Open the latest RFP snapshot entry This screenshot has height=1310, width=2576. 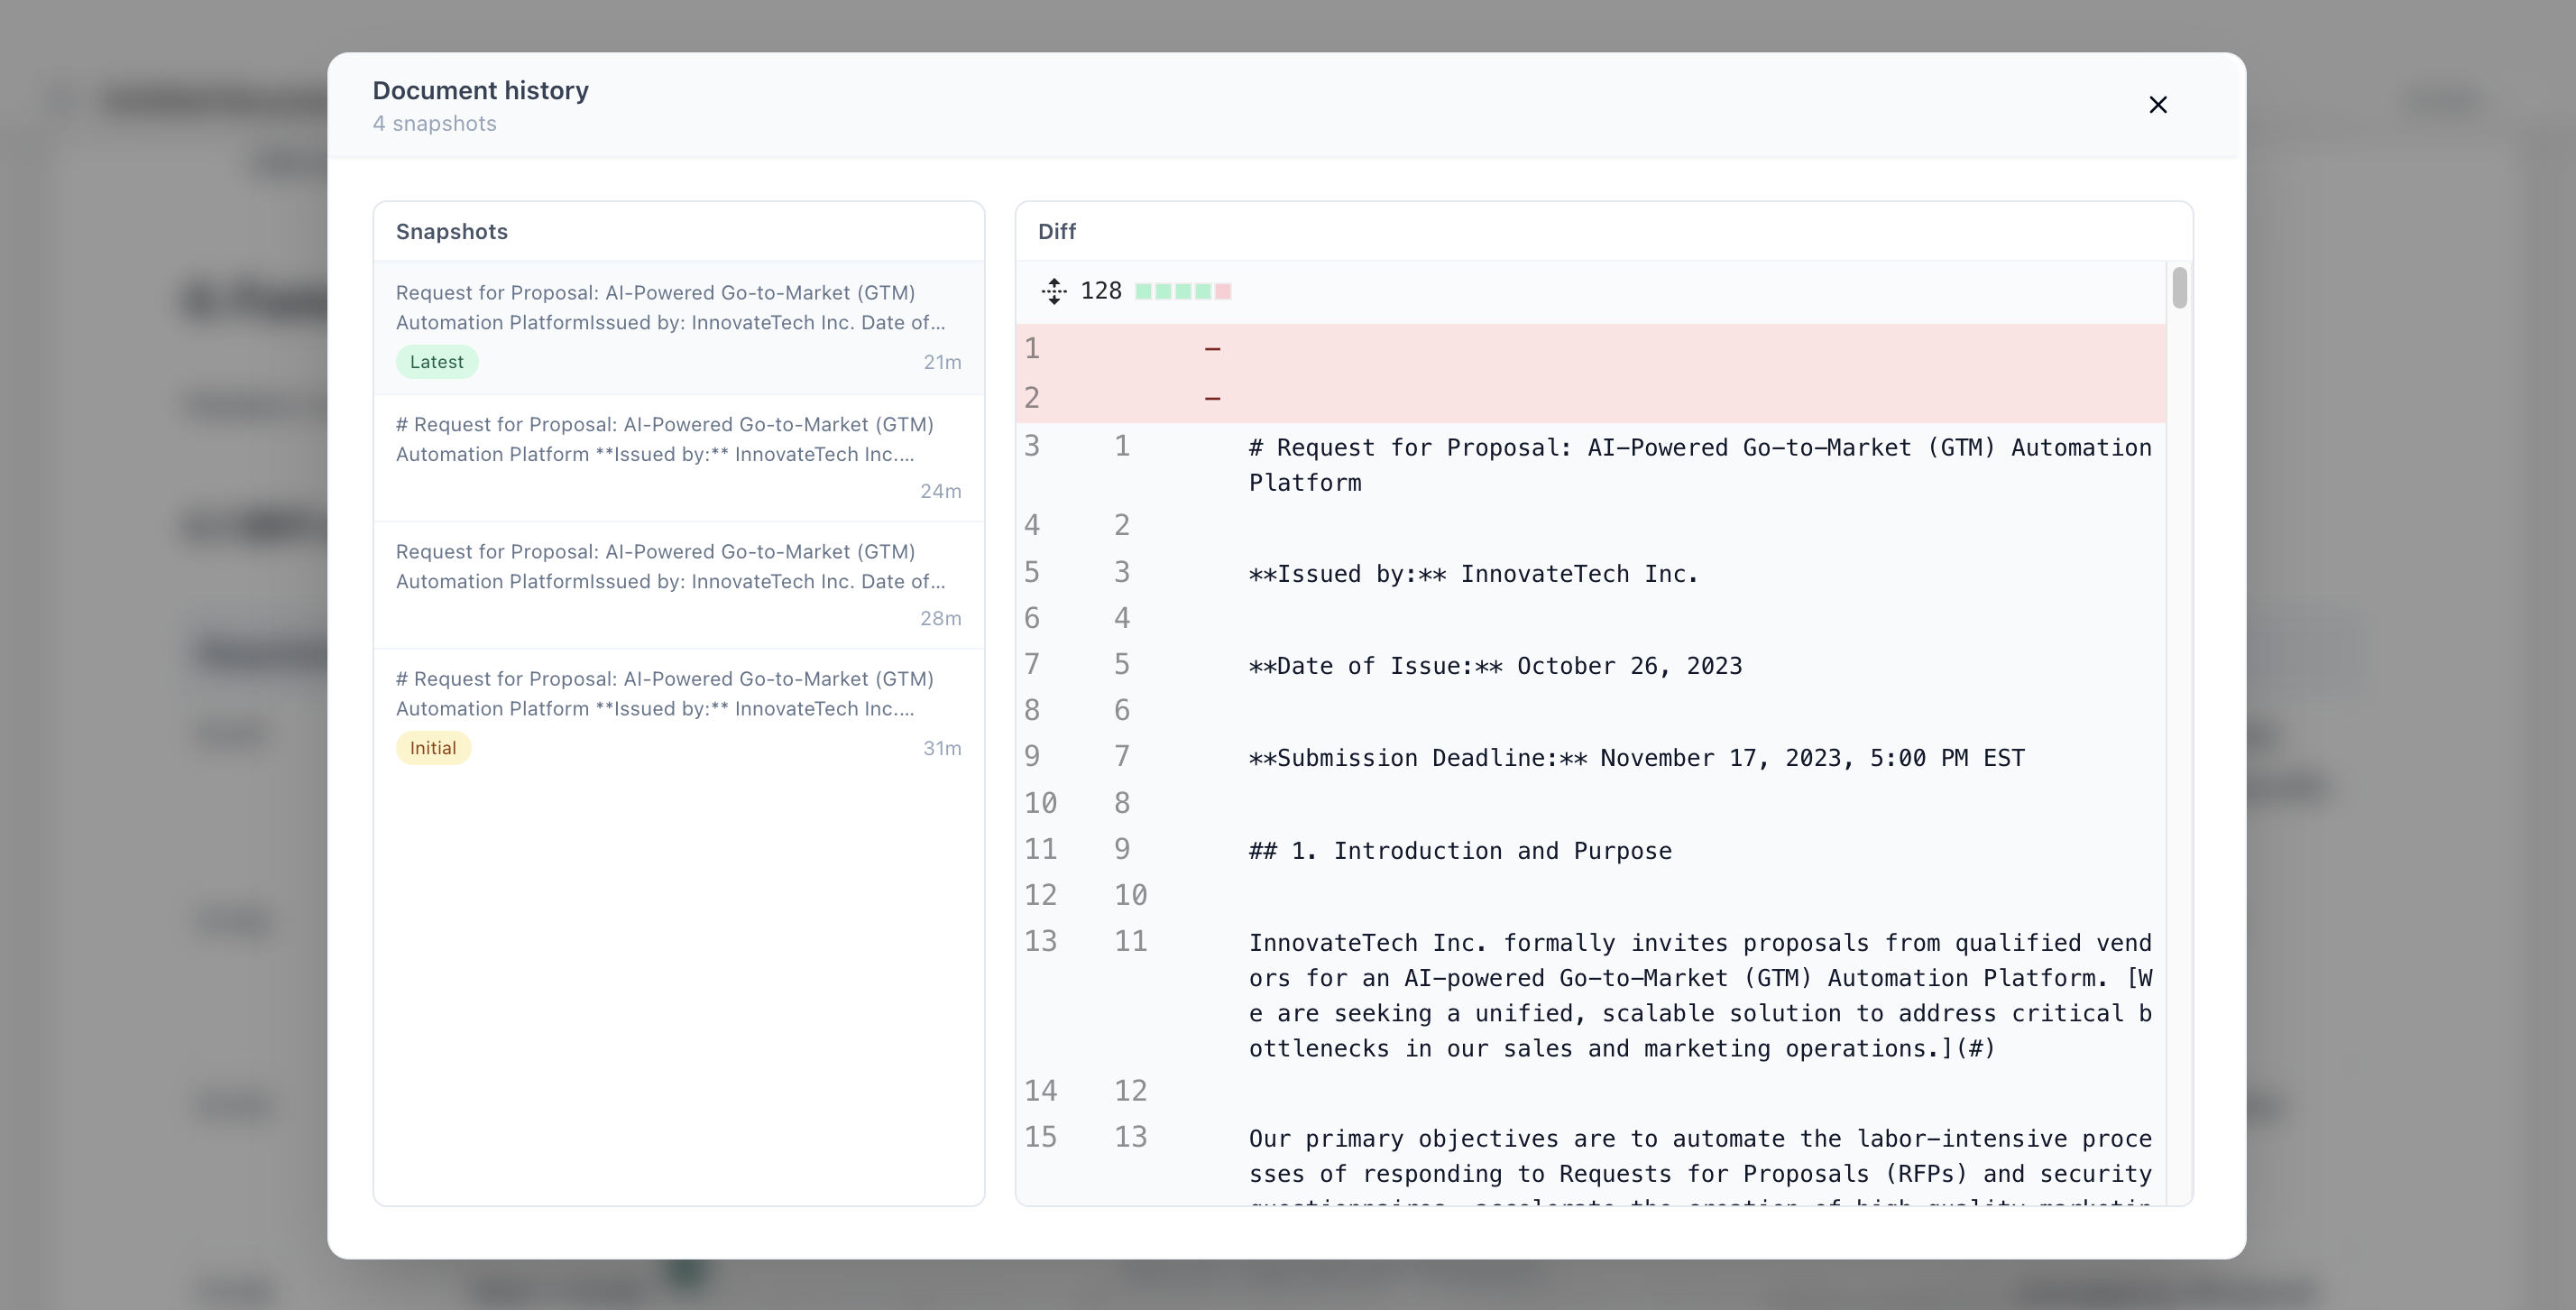[x=678, y=327]
